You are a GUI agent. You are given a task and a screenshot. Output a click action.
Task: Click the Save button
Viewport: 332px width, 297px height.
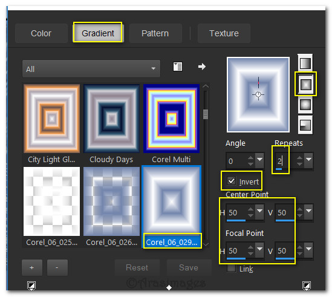(x=189, y=267)
